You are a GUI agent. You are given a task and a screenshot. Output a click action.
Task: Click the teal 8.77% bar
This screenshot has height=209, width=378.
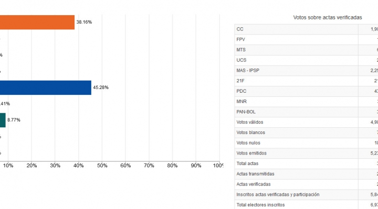[3, 120]
